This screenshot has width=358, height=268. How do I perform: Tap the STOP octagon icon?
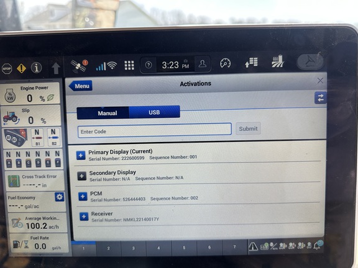[7, 68]
